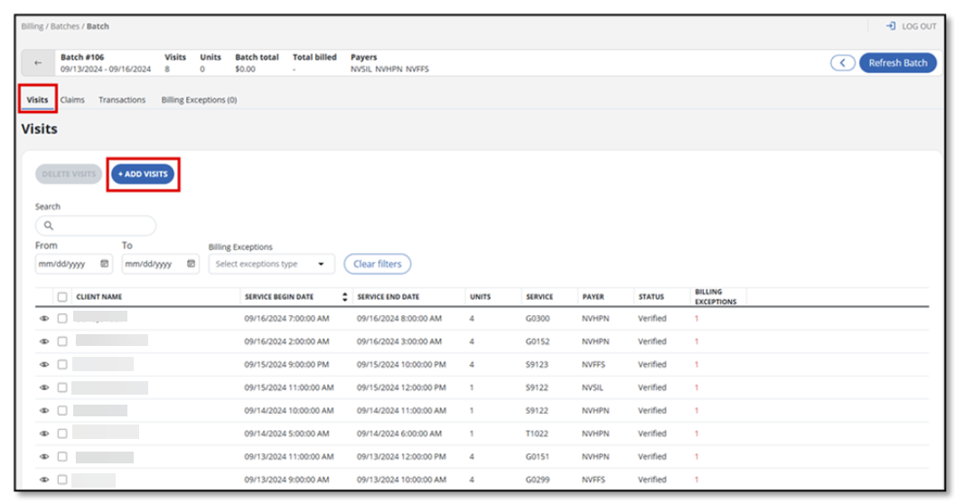Image resolution: width=955 pixels, height=504 pixels.
Task: Click eye icon for the G0299 visit
Action: point(44,480)
